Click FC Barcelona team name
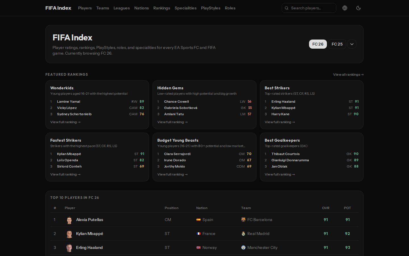This screenshot has height=256, width=409. (260, 220)
